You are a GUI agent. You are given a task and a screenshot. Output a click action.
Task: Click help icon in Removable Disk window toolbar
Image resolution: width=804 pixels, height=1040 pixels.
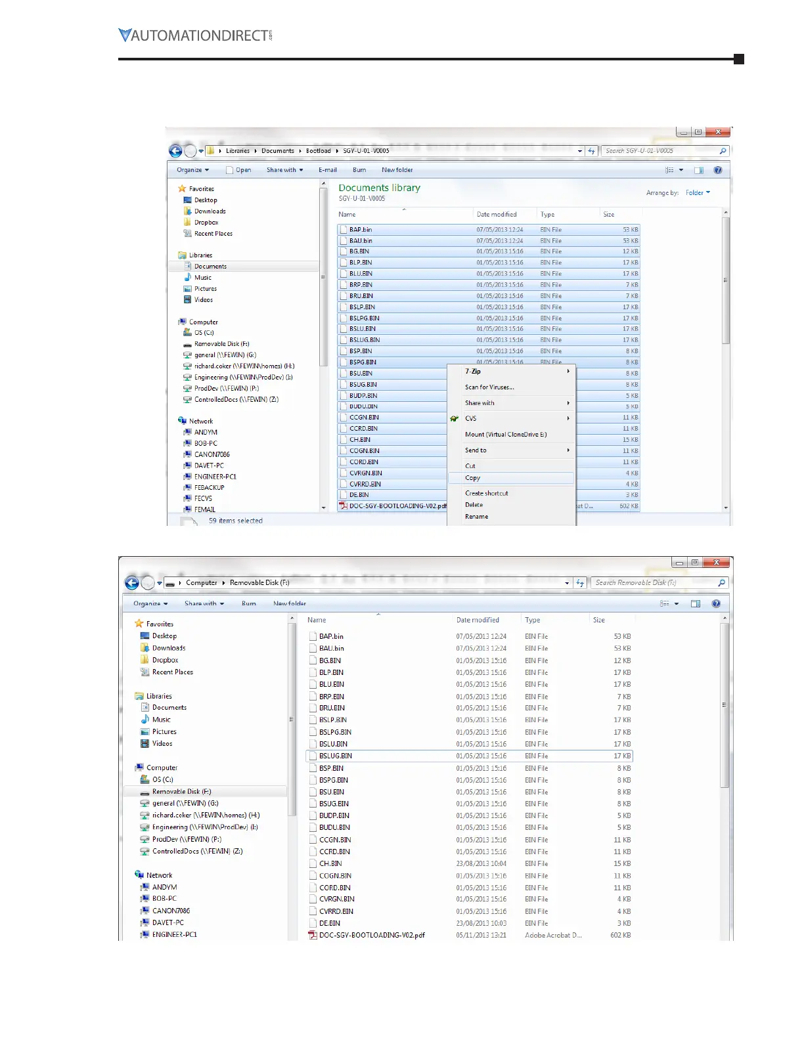(x=716, y=603)
